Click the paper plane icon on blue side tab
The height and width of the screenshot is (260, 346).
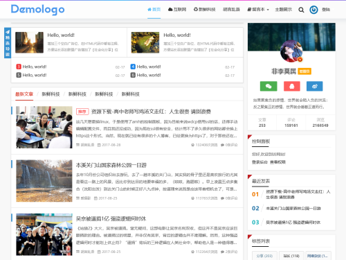click(x=8, y=32)
